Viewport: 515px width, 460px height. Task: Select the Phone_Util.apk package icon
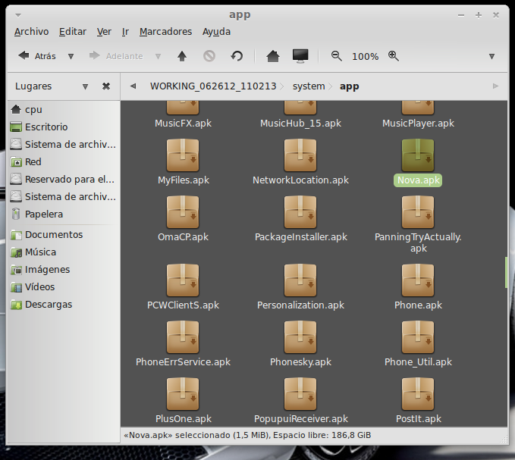coord(418,337)
